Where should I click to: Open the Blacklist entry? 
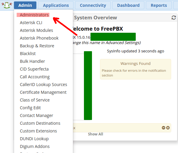click(x=28, y=54)
